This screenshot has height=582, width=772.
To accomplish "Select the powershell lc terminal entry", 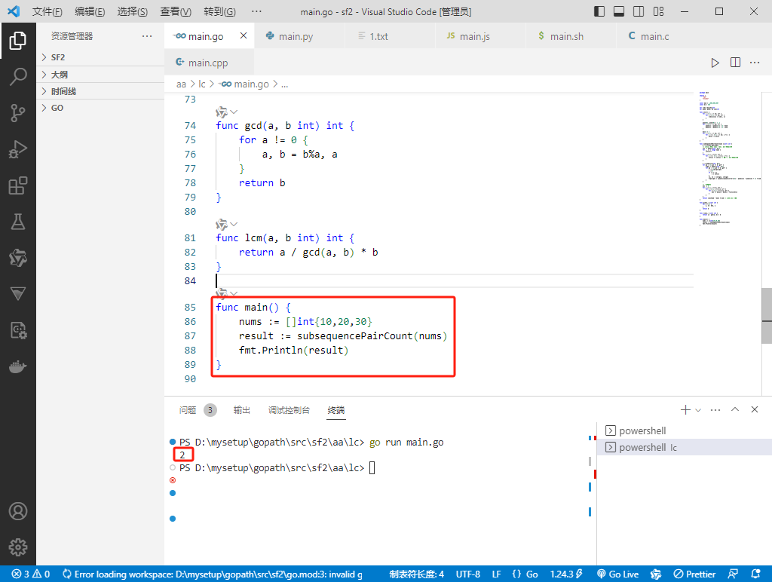I will [685, 447].
